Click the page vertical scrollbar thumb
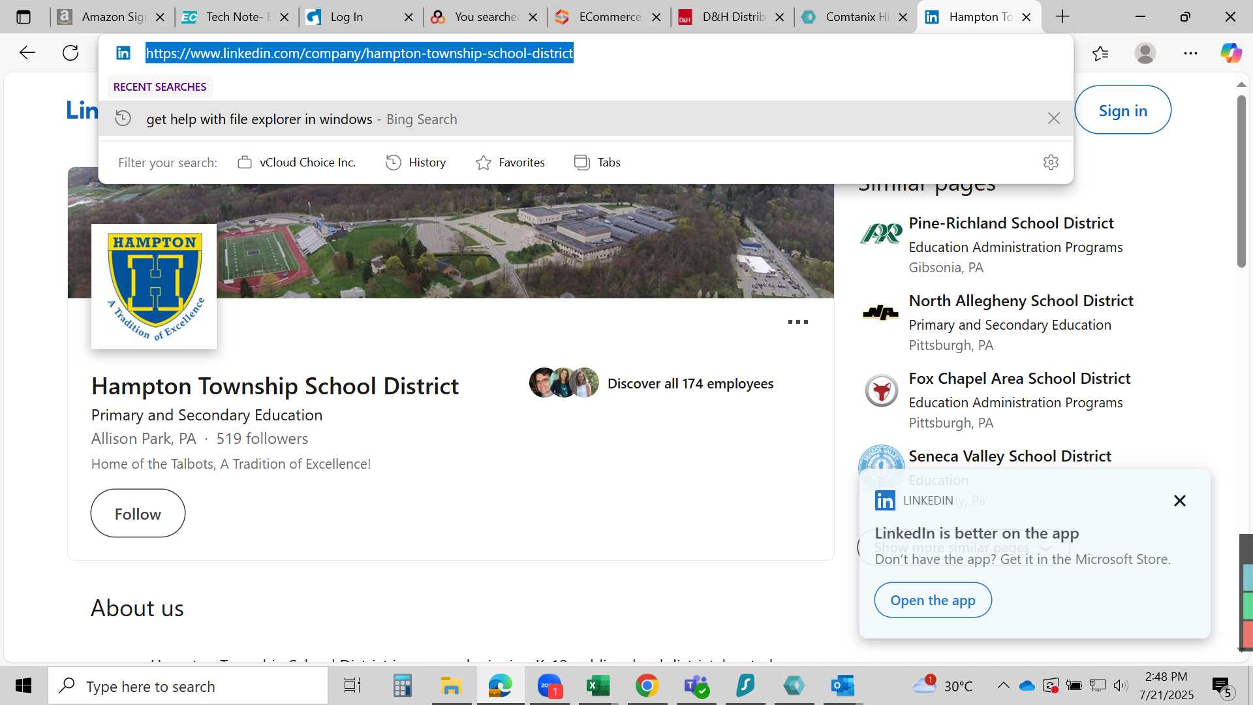 tap(1241, 181)
